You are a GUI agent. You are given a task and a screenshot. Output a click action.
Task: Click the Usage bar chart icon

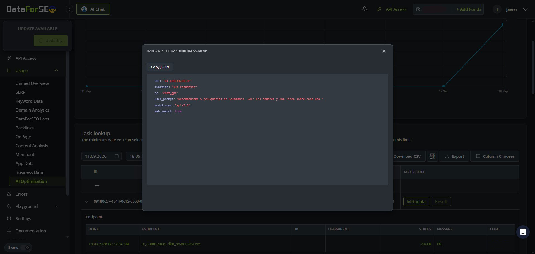[9, 70]
